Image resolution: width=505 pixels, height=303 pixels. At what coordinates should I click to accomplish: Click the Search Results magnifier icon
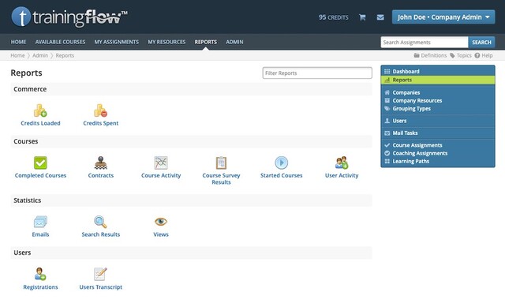tap(100, 222)
